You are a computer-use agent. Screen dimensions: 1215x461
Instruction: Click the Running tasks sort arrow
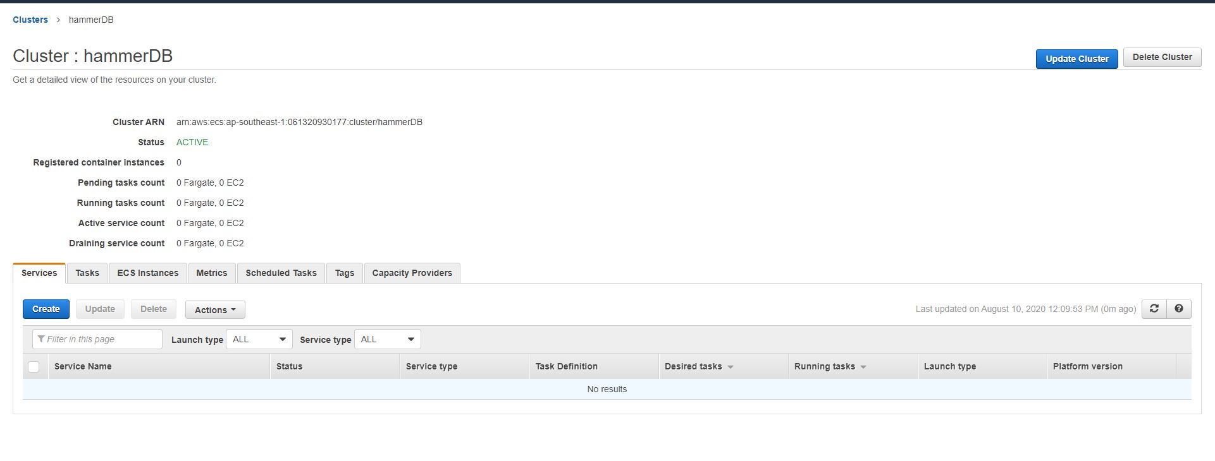863,367
